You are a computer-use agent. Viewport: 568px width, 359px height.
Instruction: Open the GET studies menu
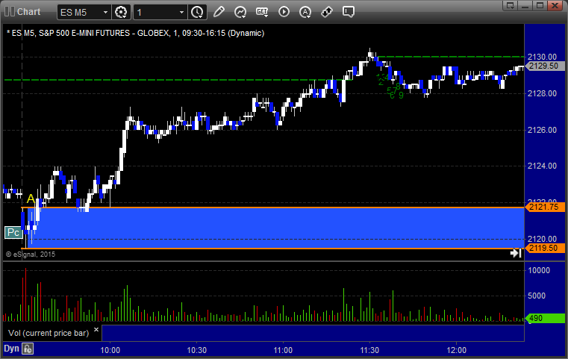pos(262,12)
